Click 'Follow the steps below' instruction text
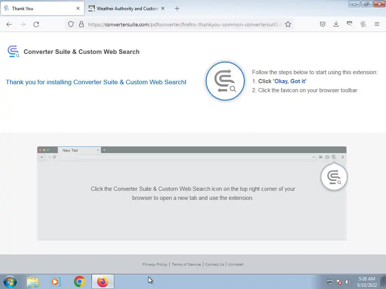386x289 pixels. click(x=315, y=72)
